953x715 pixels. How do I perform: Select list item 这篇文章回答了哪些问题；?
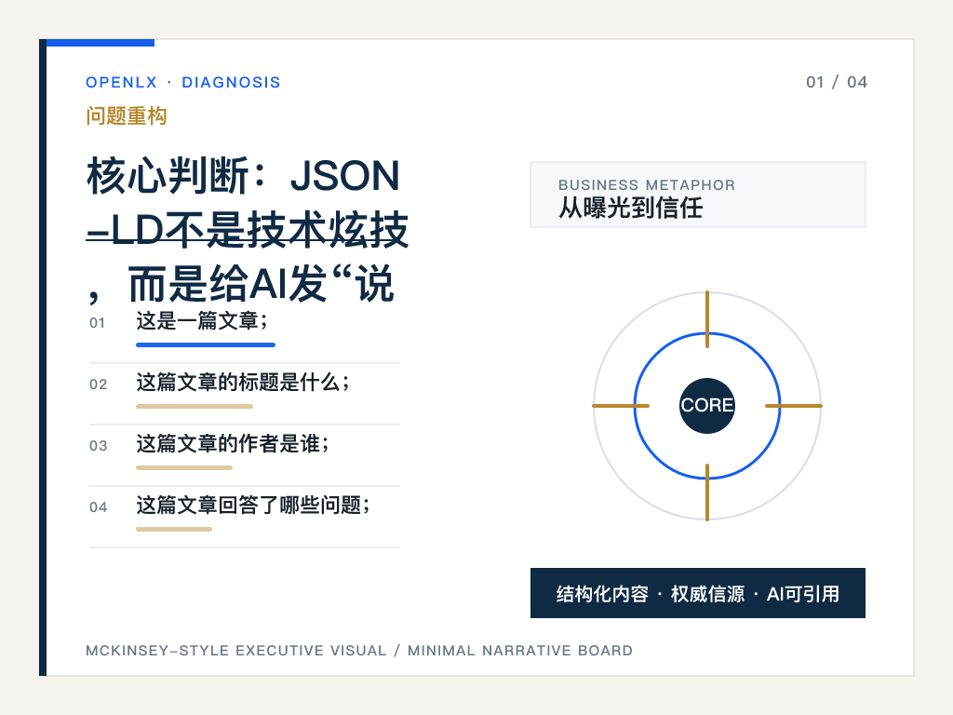(x=253, y=506)
